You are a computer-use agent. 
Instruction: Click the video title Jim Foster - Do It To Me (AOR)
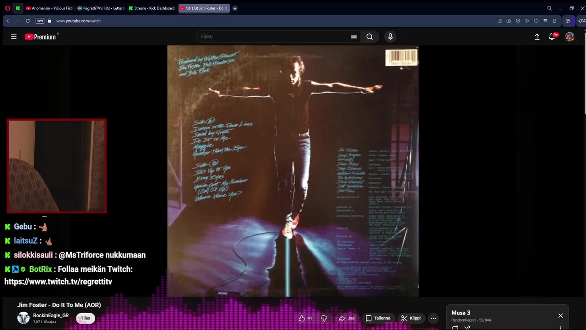59,305
